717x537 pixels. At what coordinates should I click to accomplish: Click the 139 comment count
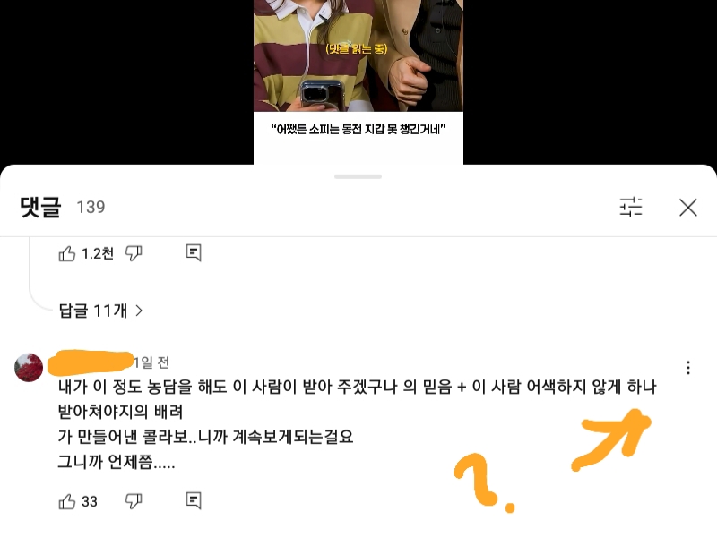coord(91,208)
